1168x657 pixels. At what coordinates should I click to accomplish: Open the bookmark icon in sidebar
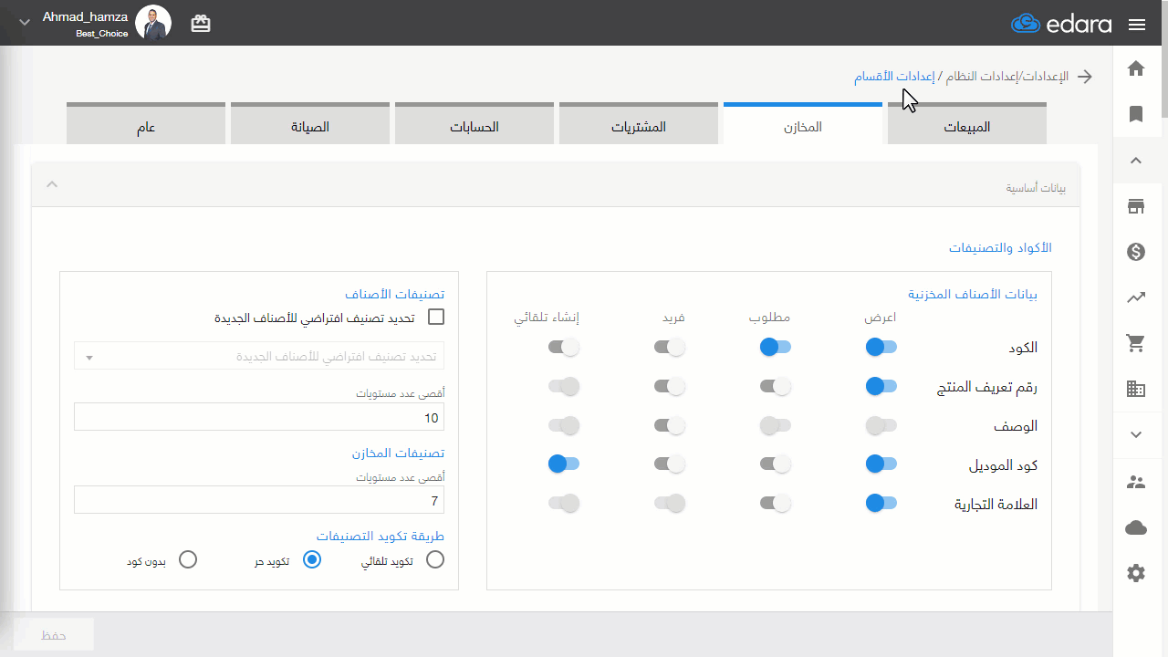coord(1136,114)
